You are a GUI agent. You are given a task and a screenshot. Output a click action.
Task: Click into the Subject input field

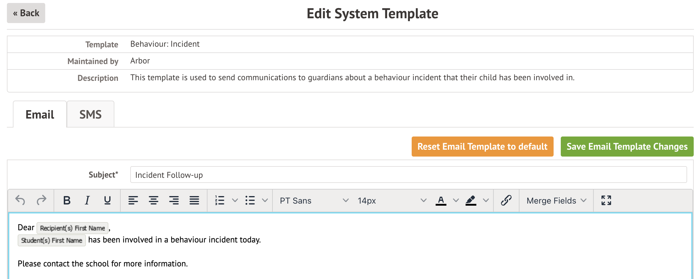pyautogui.click(x=408, y=175)
